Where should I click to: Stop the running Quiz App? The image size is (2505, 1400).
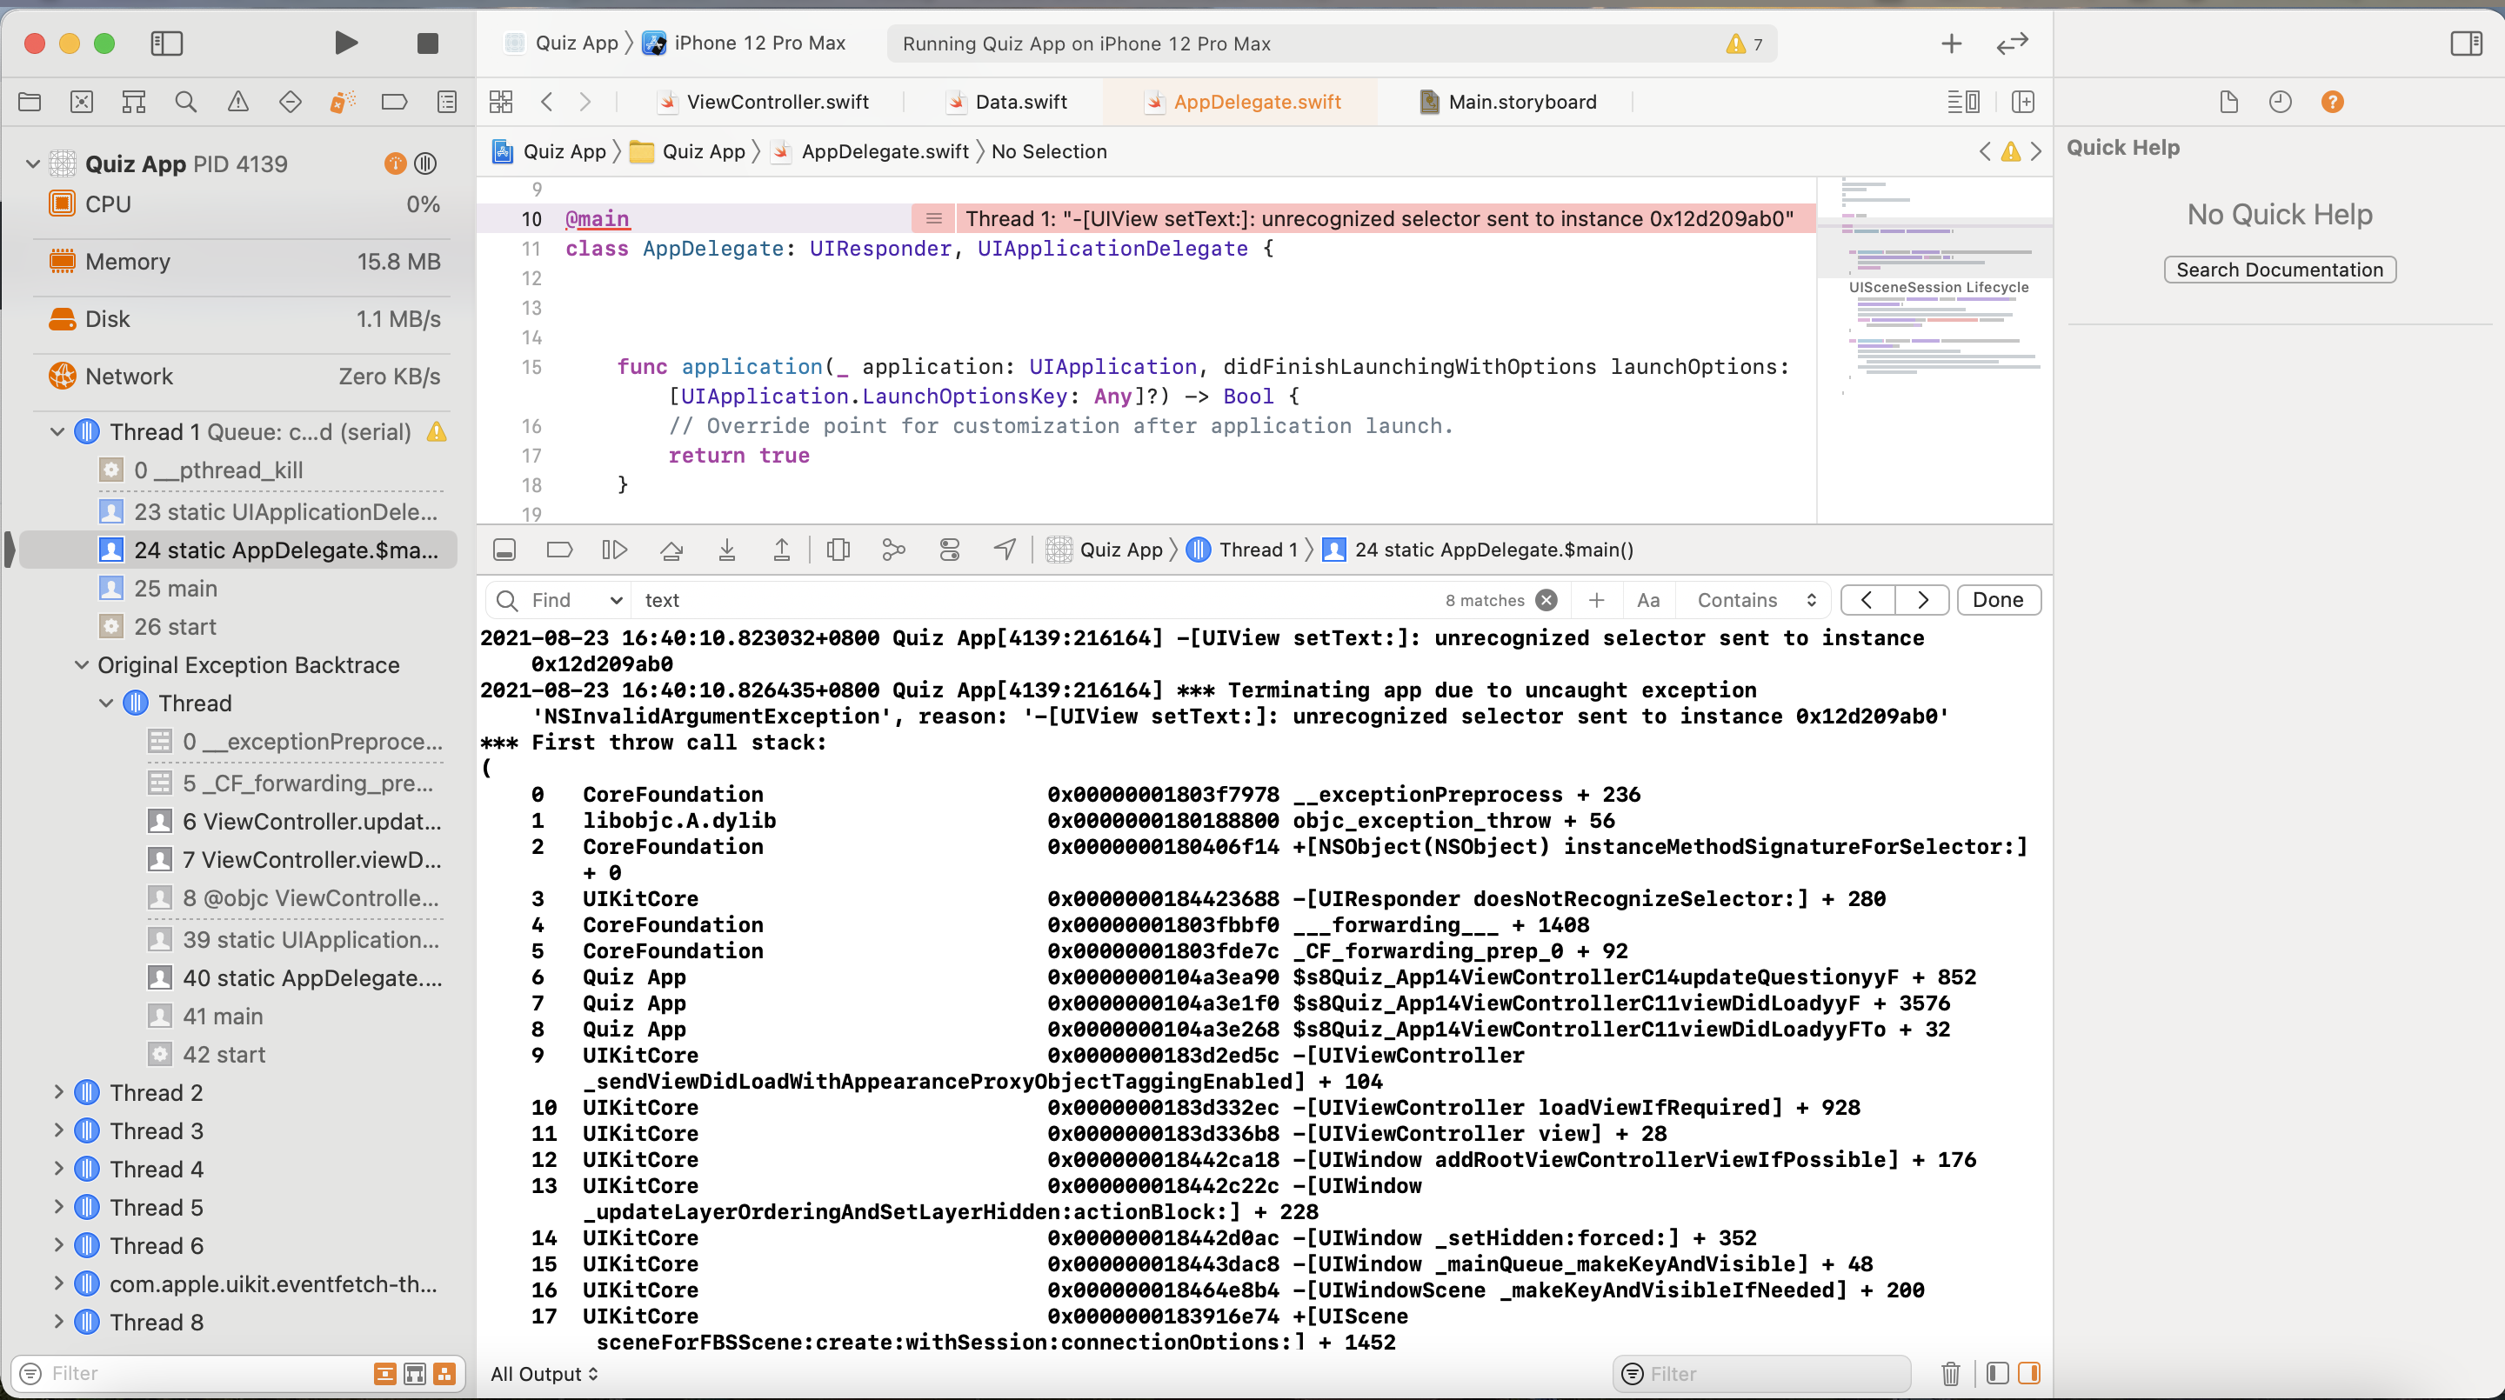pyautogui.click(x=427, y=43)
